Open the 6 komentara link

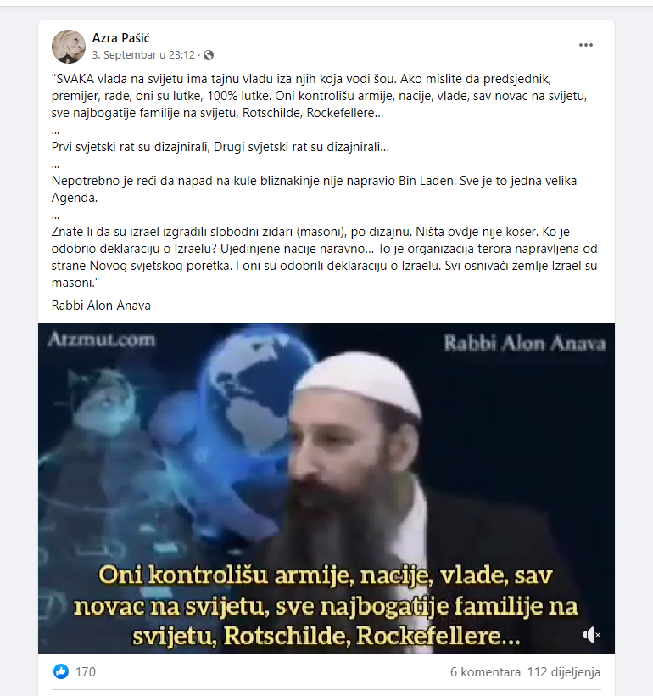(x=485, y=672)
